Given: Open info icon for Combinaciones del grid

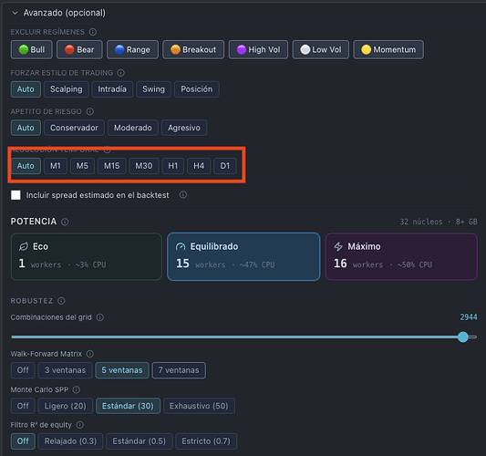Looking at the screenshot, I should pyautogui.click(x=99, y=317).
